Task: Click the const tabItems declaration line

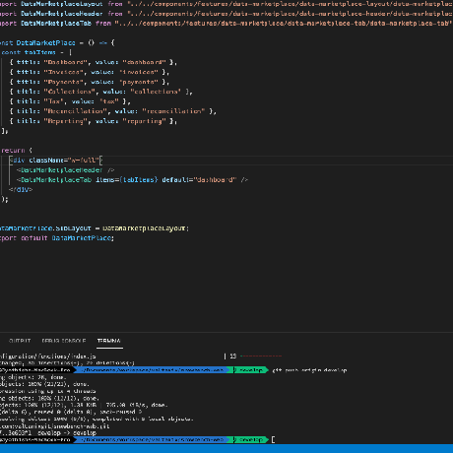Action: (x=36, y=52)
